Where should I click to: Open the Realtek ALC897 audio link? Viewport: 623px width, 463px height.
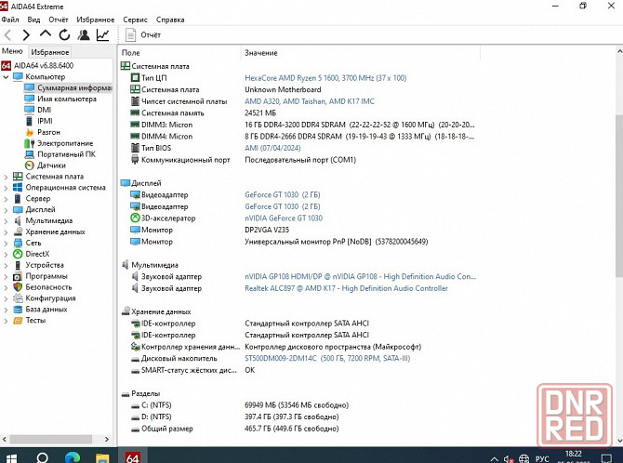(x=346, y=288)
